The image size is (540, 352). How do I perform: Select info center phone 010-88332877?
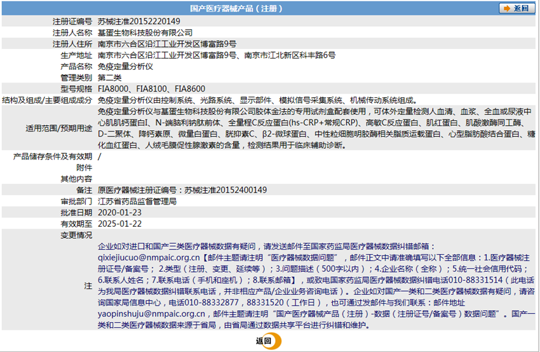[212, 302]
